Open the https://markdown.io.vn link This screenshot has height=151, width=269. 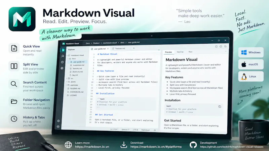coord(92,147)
